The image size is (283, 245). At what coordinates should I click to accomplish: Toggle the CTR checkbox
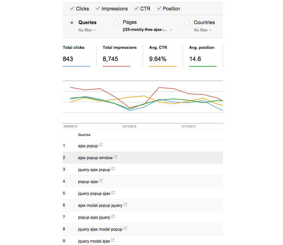click(x=136, y=9)
